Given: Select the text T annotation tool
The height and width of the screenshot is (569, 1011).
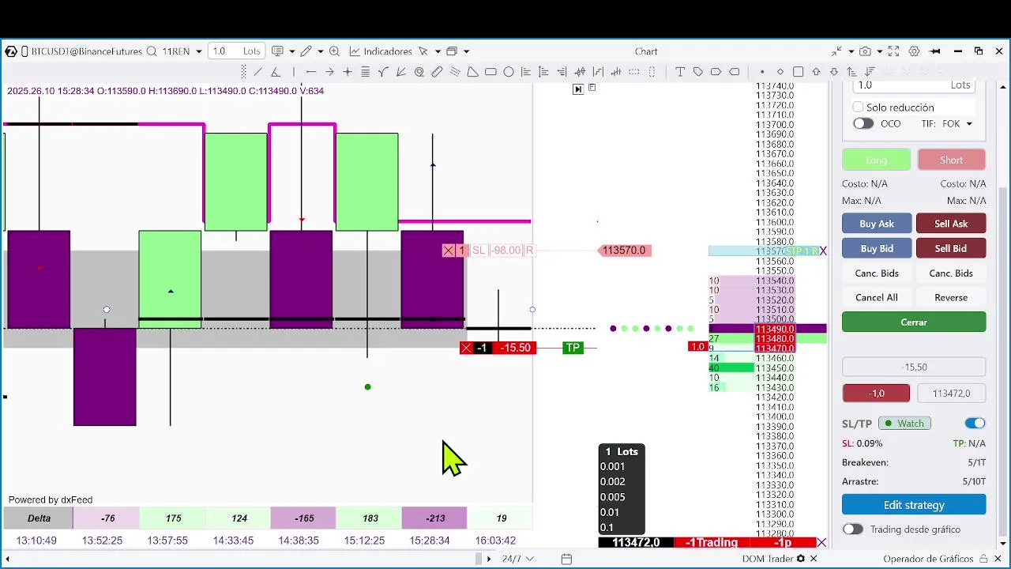Looking at the screenshot, I should click(680, 72).
